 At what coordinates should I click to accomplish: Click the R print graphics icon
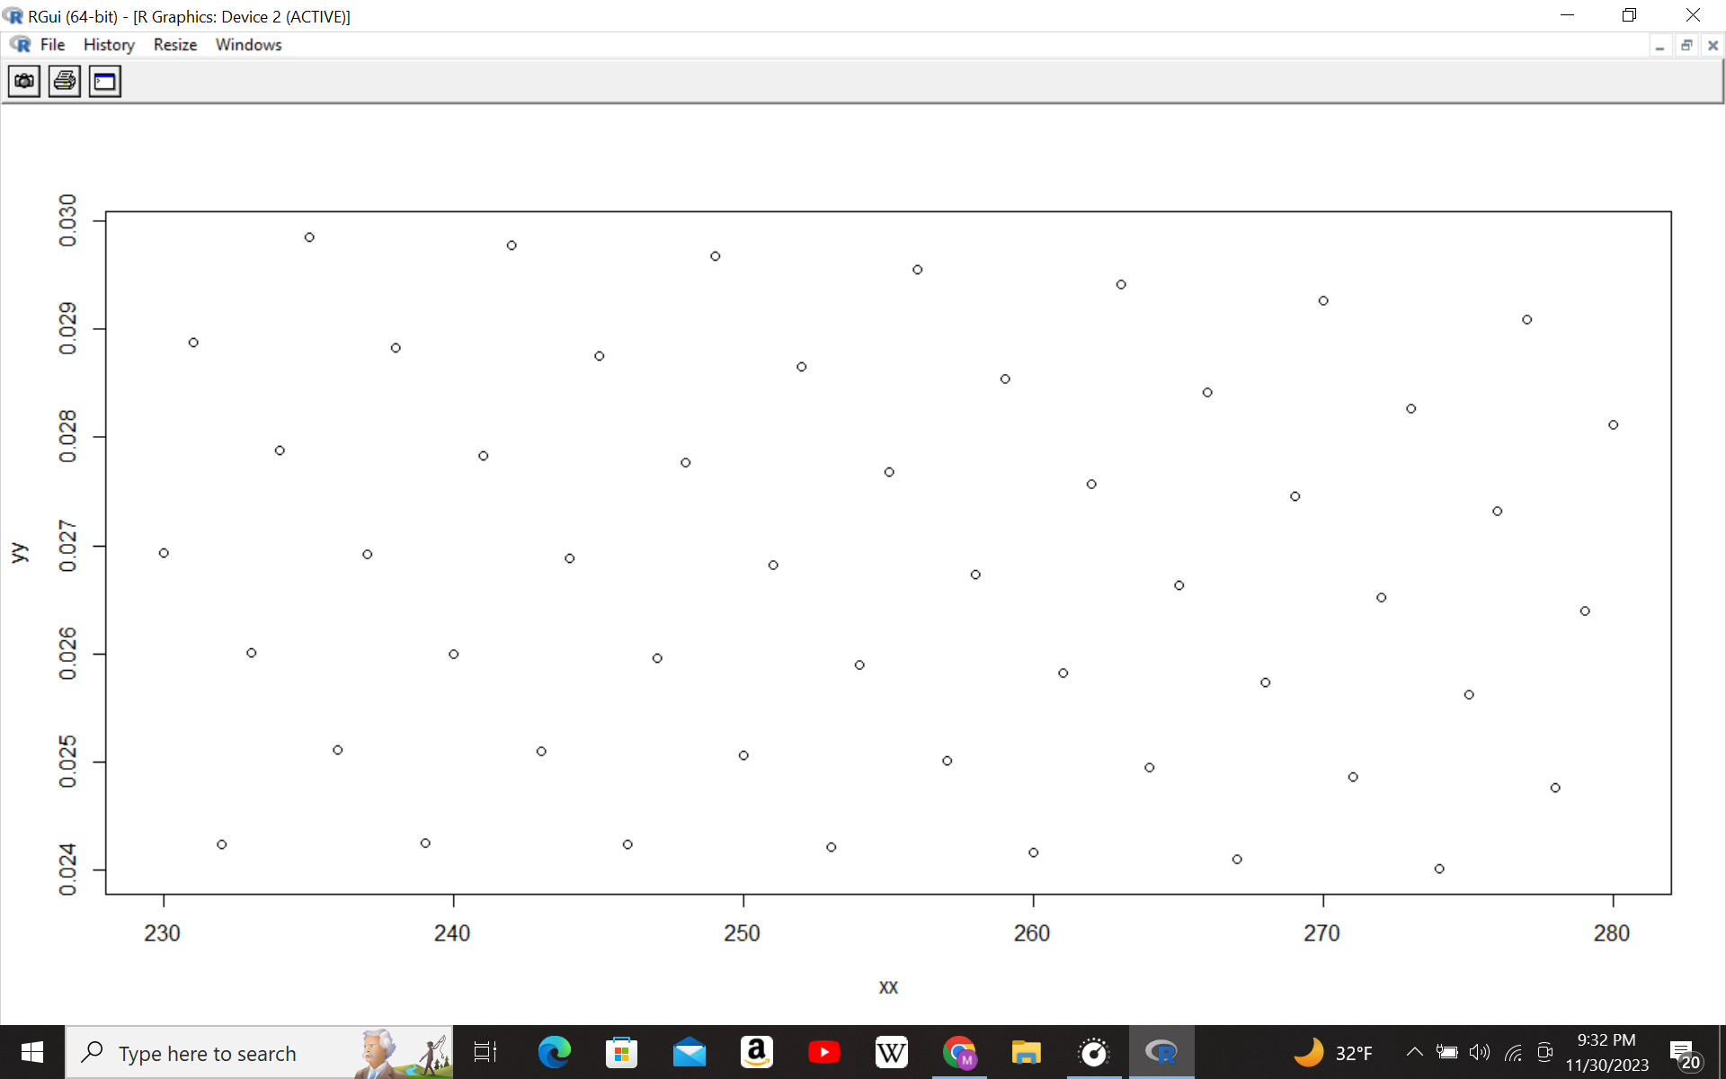click(62, 81)
